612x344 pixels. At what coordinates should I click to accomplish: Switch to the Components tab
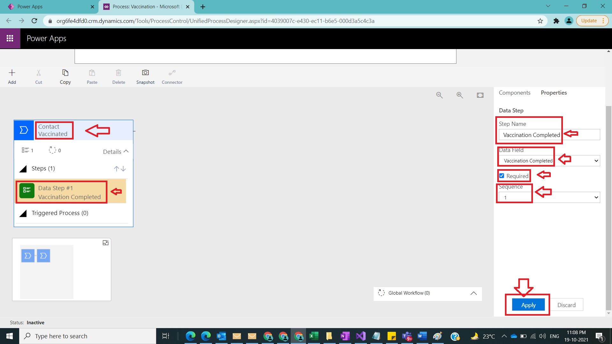coord(514,93)
